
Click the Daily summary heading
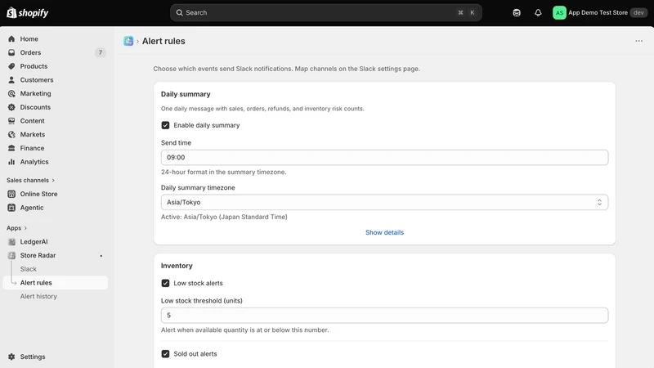[x=186, y=94]
